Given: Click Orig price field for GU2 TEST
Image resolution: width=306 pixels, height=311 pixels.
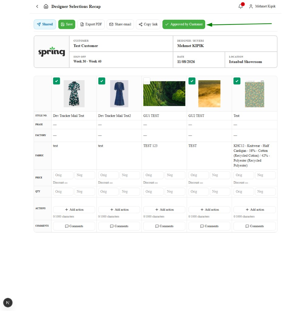Looking at the screenshot, I should 199,175.
